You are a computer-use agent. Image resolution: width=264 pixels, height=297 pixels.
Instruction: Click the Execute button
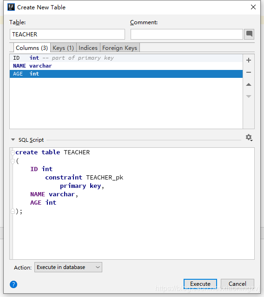click(200, 284)
